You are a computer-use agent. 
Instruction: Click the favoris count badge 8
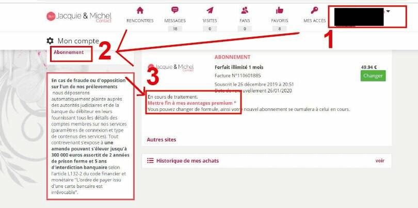coord(279,29)
